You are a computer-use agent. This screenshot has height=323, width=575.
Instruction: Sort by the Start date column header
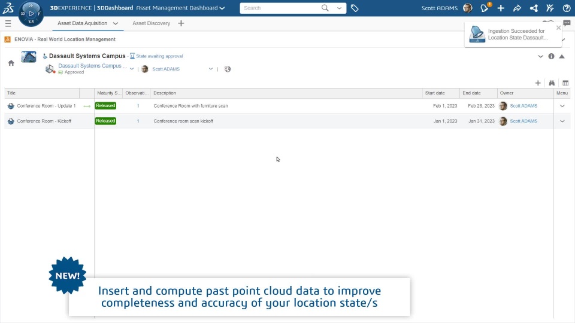point(441,93)
